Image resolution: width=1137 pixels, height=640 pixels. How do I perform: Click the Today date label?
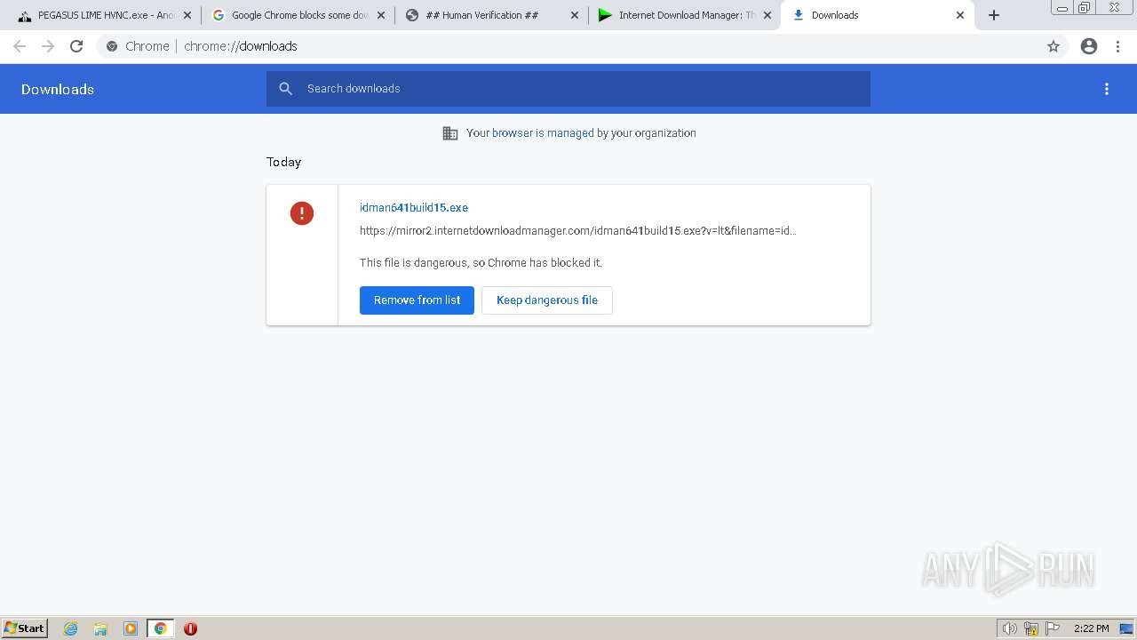coord(284,162)
